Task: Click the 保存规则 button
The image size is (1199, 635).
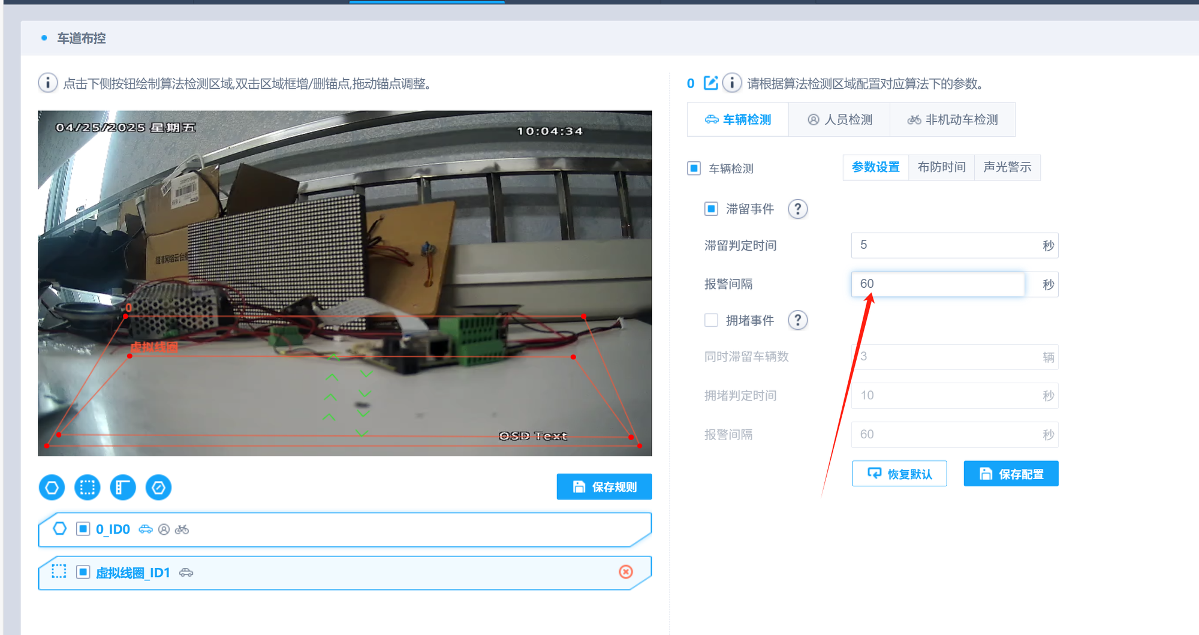Action: pyautogui.click(x=604, y=487)
